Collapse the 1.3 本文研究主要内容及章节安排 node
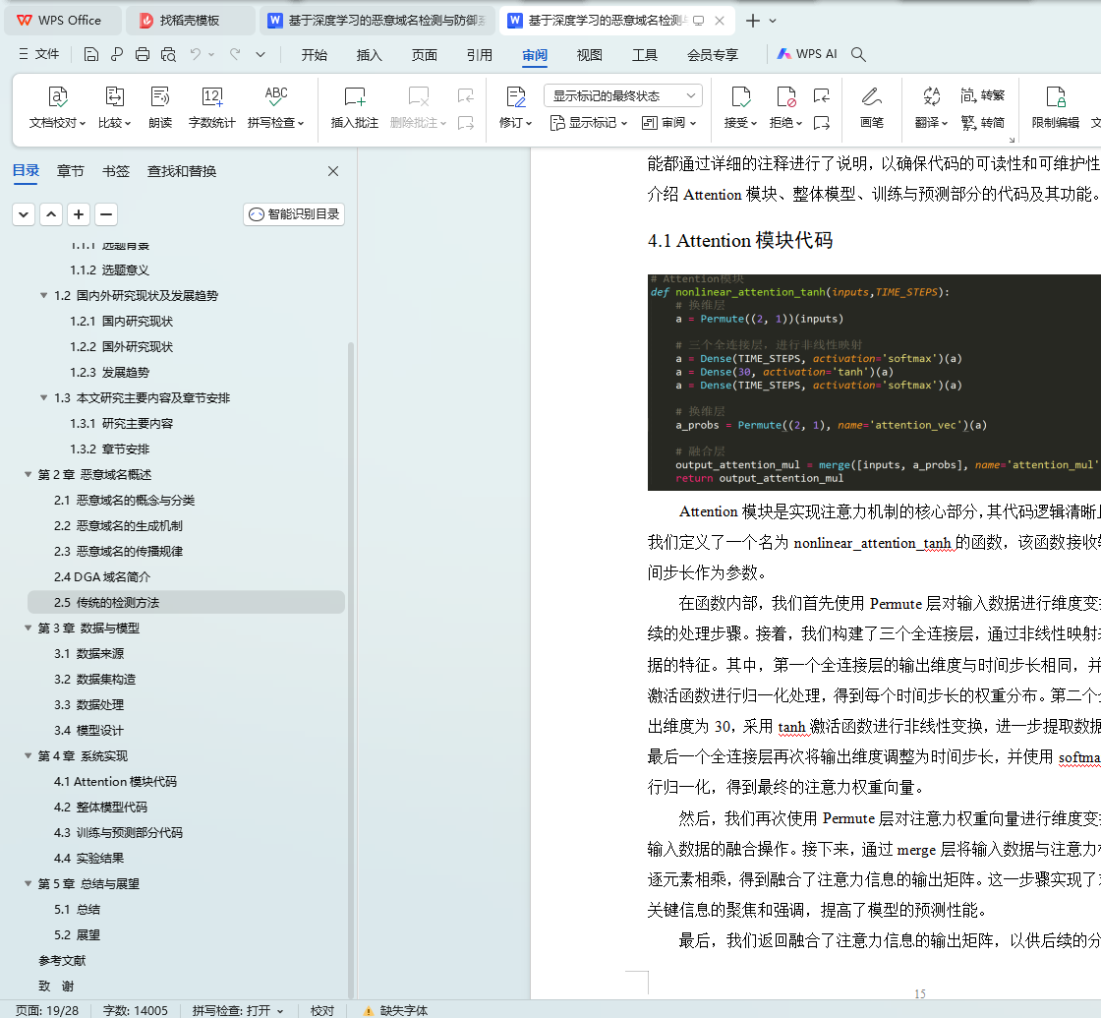Image resolution: width=1101 pixels, height=1018 pixels. pyautogui.click(x=44, y=398)
